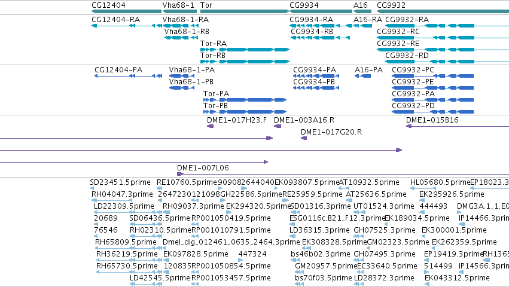This screenshot has width=509, height=287.
Task: Click the RH04047.3prime EST label
Action: click(122, 194)
